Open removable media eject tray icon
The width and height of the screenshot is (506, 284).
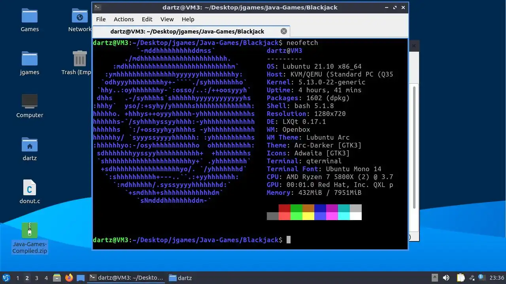434,278
